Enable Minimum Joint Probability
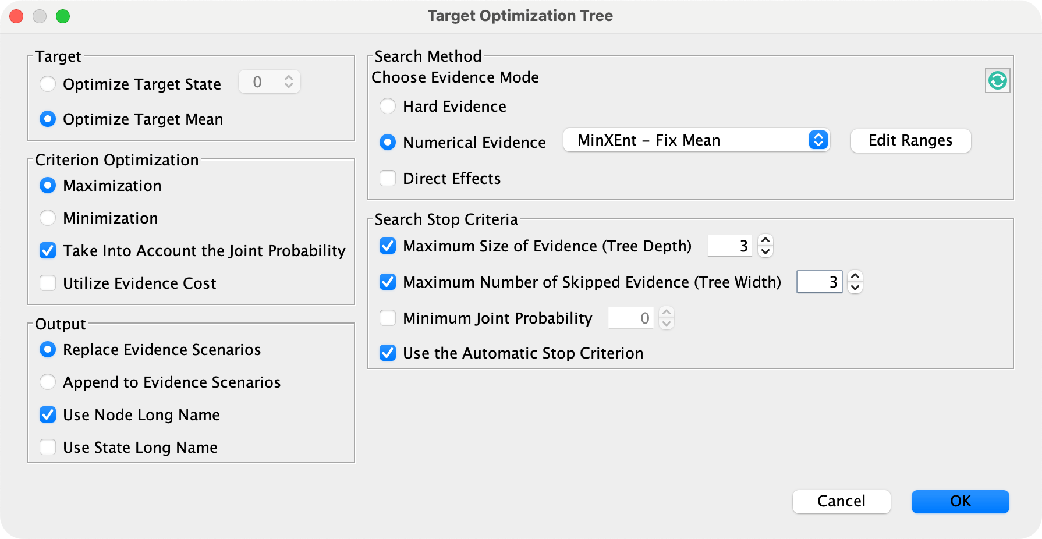 point(388,318)
